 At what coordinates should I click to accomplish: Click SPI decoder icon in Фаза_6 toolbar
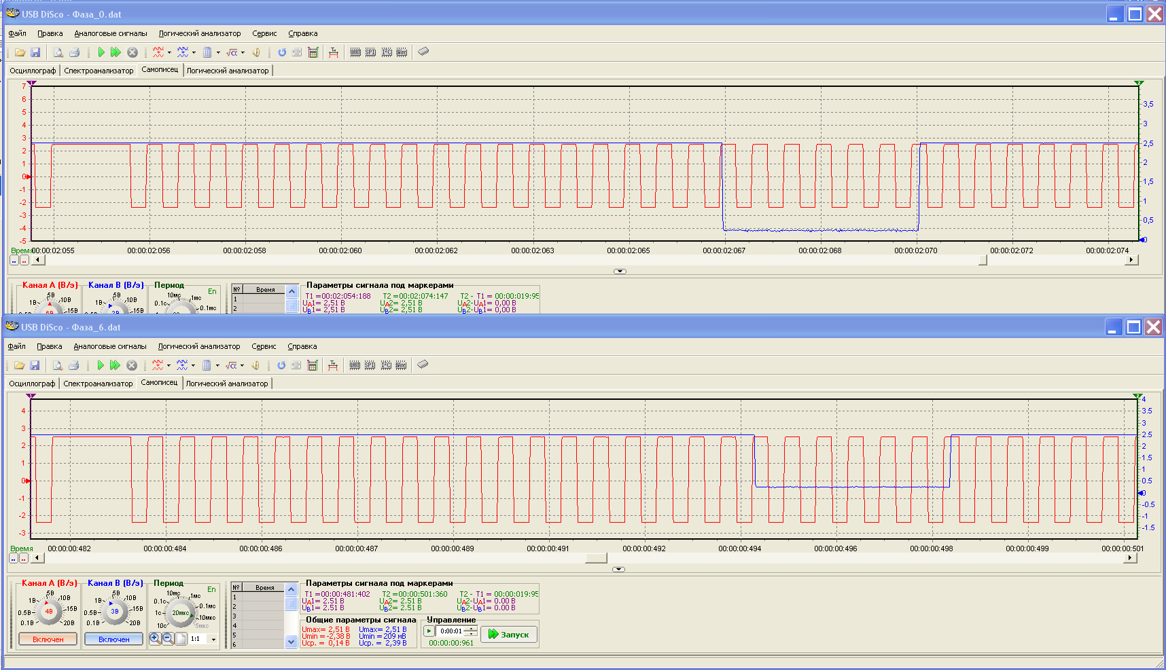(370, 365)
